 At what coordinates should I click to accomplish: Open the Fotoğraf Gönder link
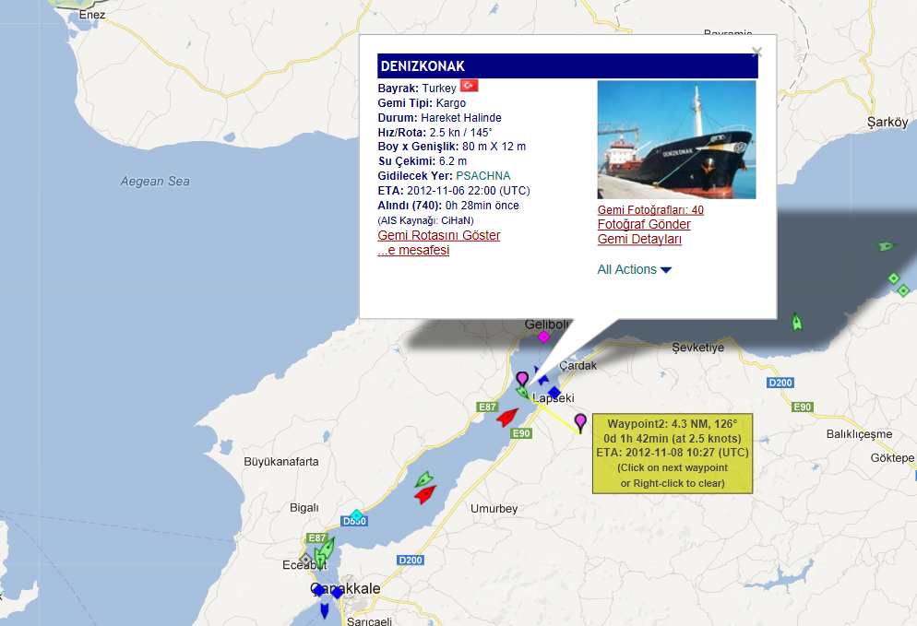point(644,224)
